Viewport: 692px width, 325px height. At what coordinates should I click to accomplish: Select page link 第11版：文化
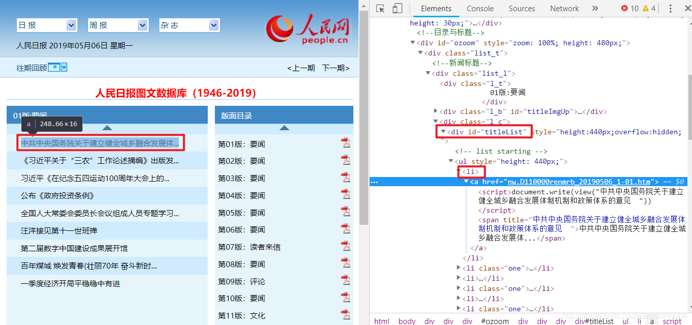pos(241,316)
